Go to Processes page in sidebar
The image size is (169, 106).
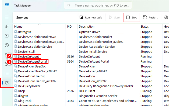coord(7,26)
